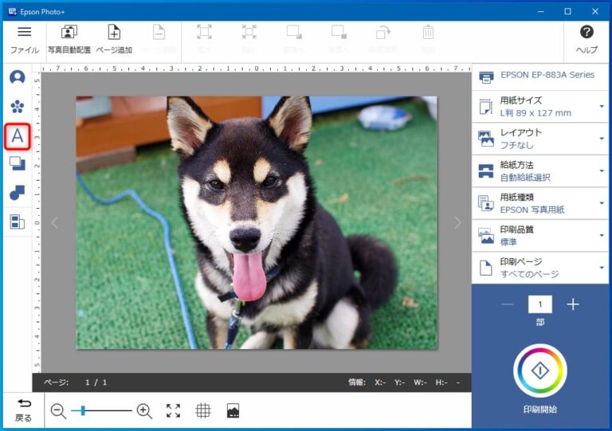This screenshot has height=431, width=612.
Task: Minimize the Epson Photo+ window
Action: coord(540,12)
